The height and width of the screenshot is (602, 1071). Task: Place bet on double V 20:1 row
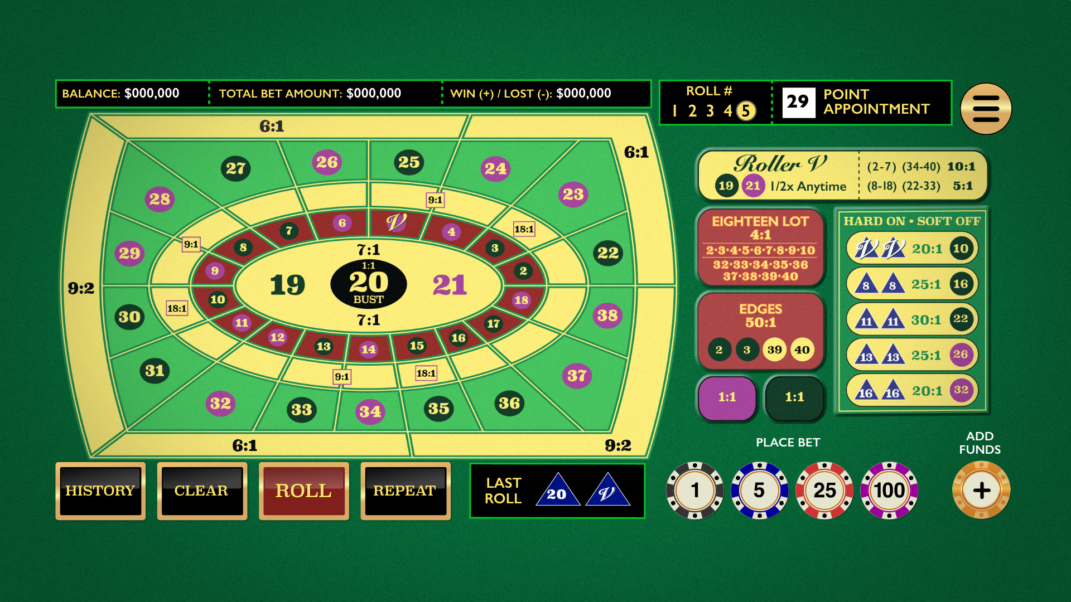click(912, 249)
